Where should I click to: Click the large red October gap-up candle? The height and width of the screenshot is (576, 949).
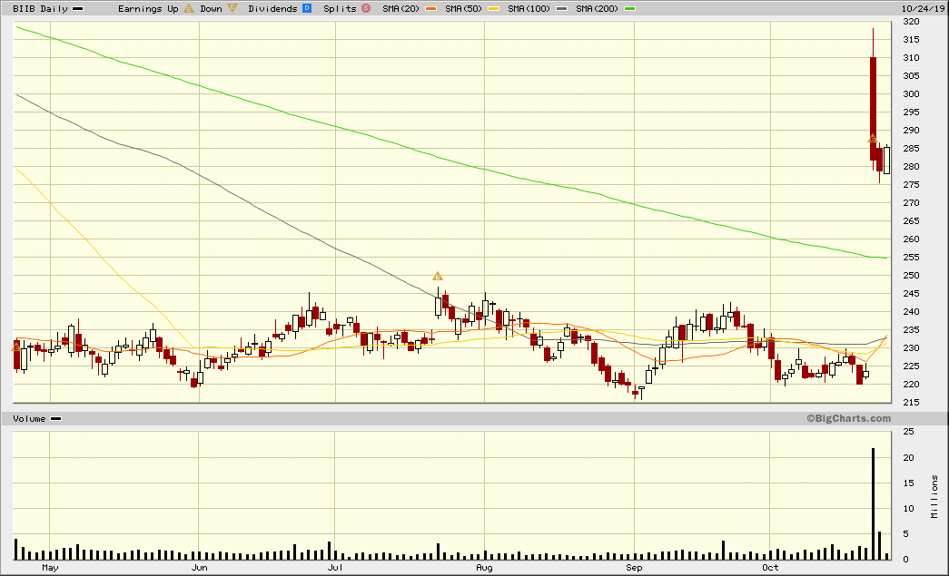(873, 109)
